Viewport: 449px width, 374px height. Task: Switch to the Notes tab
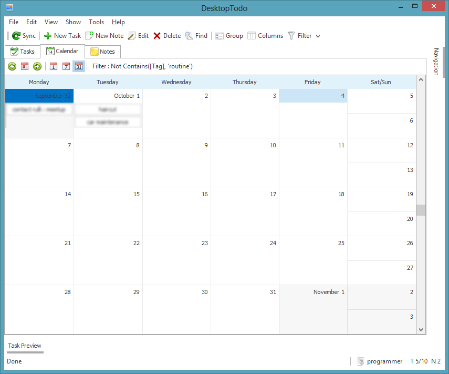tap(102, 52)
